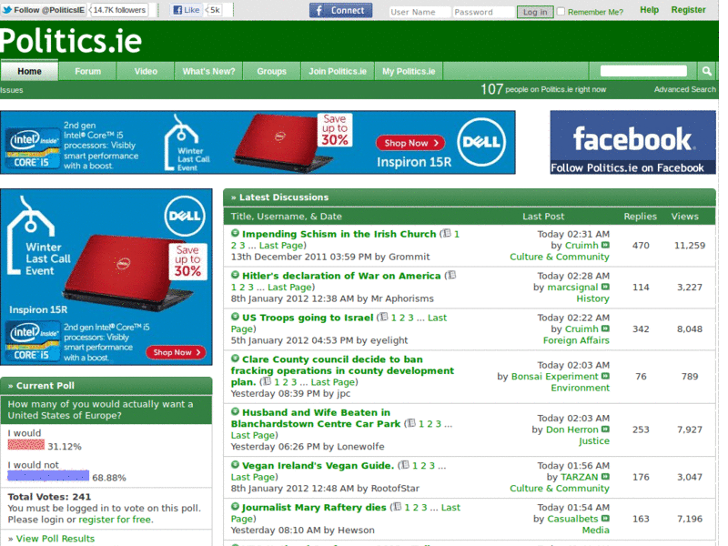Viewport: 728px width, 546px height.
Task: Open Culture & Community forum for Impending Schism
Action: click(x=559, y=257)
